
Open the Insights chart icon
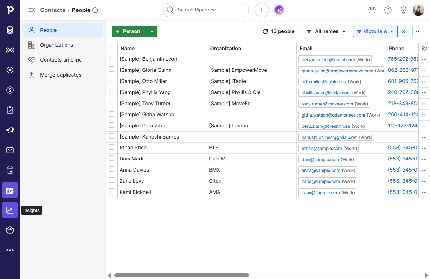[10, 210]
